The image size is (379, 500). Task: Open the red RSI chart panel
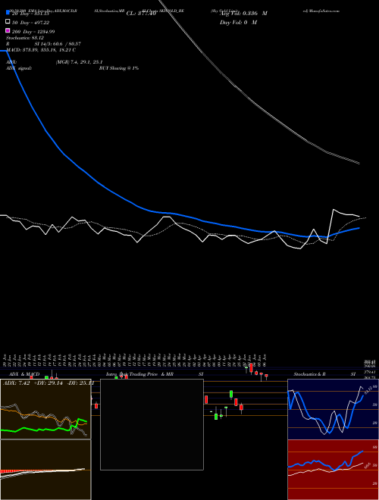(333, 470)
